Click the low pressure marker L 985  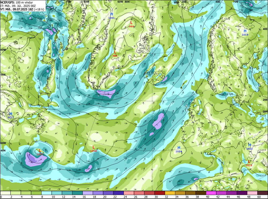[115, 53]
